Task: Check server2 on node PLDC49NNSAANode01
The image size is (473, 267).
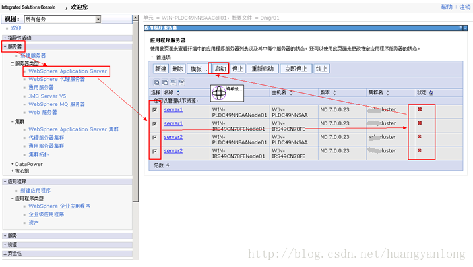Action: click(x=155, y=137)
